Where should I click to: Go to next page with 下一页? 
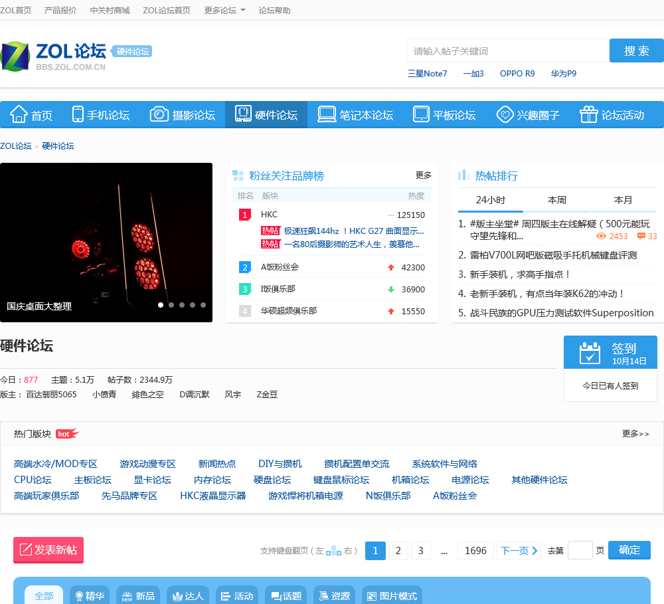[x=519, y=551]
